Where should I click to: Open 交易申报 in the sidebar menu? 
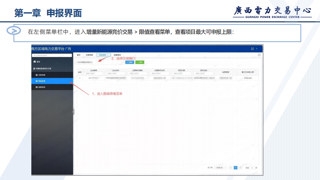pos(52,75)
